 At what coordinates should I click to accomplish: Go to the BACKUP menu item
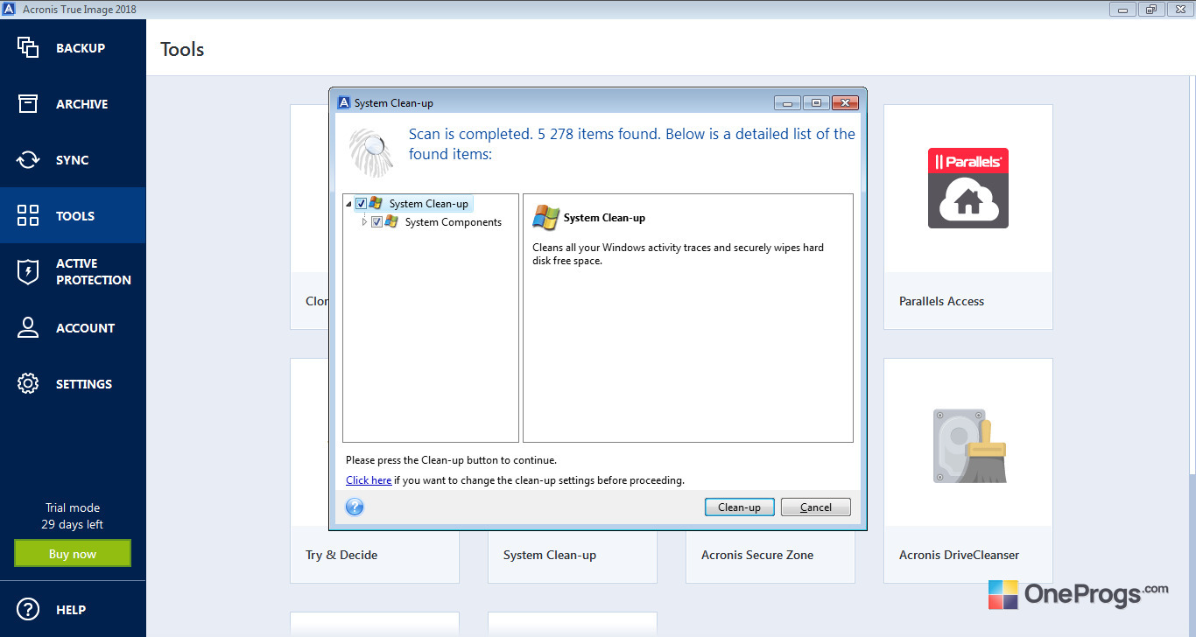coord(81,48)
